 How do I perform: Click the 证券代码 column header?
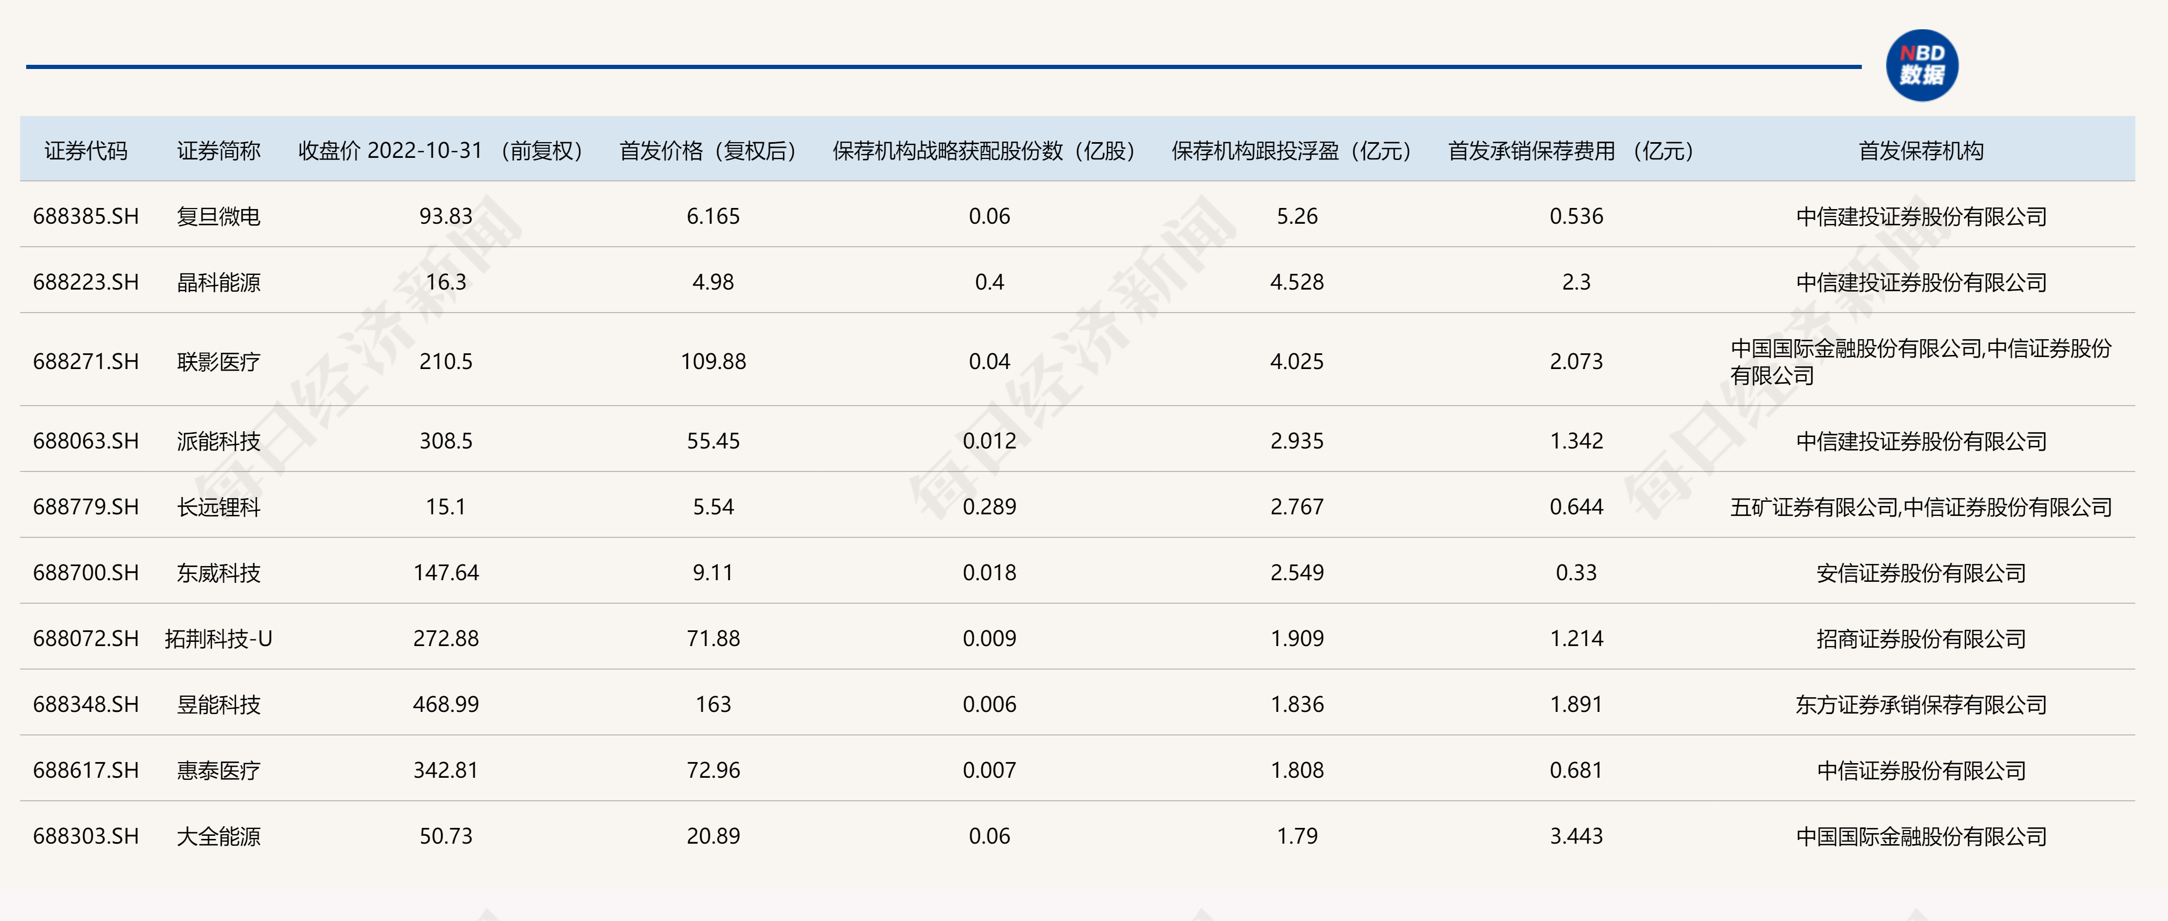(x=86, y=151)
